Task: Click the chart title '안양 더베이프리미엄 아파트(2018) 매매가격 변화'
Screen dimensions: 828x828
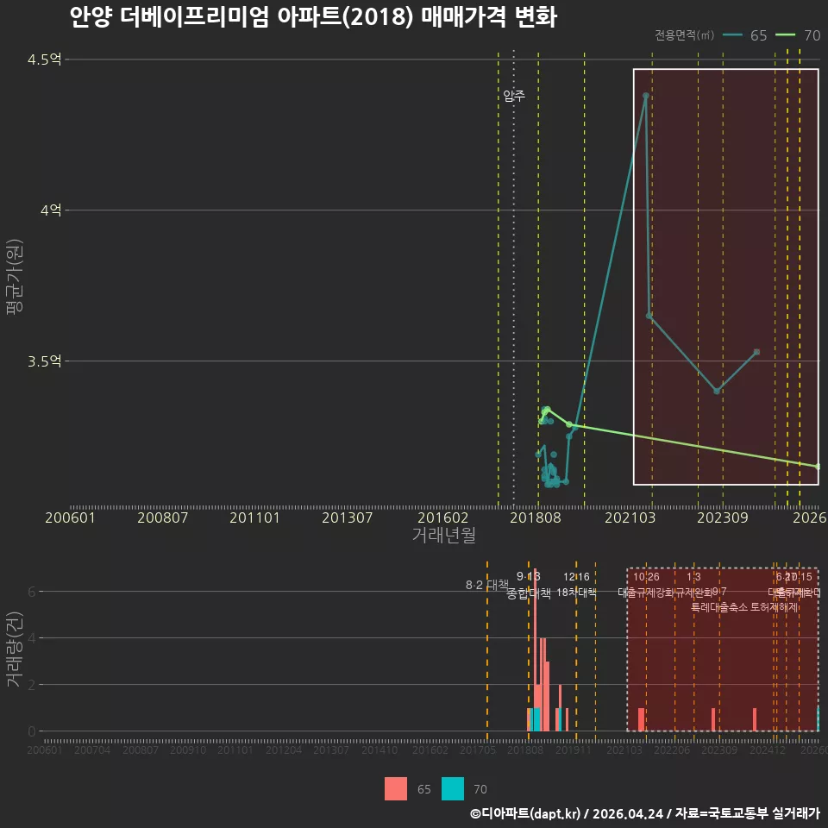Action: [313, 17]
